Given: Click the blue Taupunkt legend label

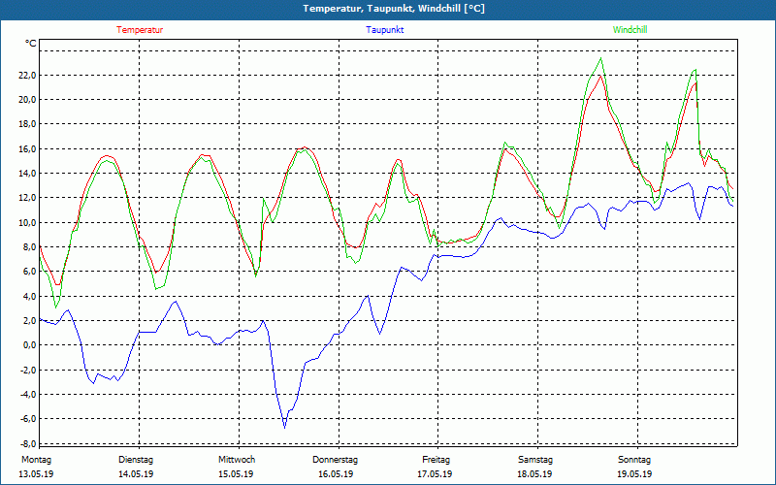Looking at the screenshot, I should (384, 30).
